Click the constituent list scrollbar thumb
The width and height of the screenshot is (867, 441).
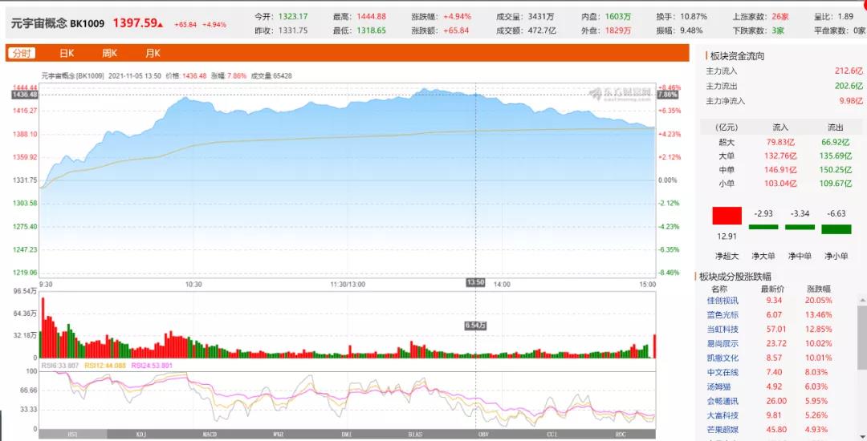click(862, 337)
